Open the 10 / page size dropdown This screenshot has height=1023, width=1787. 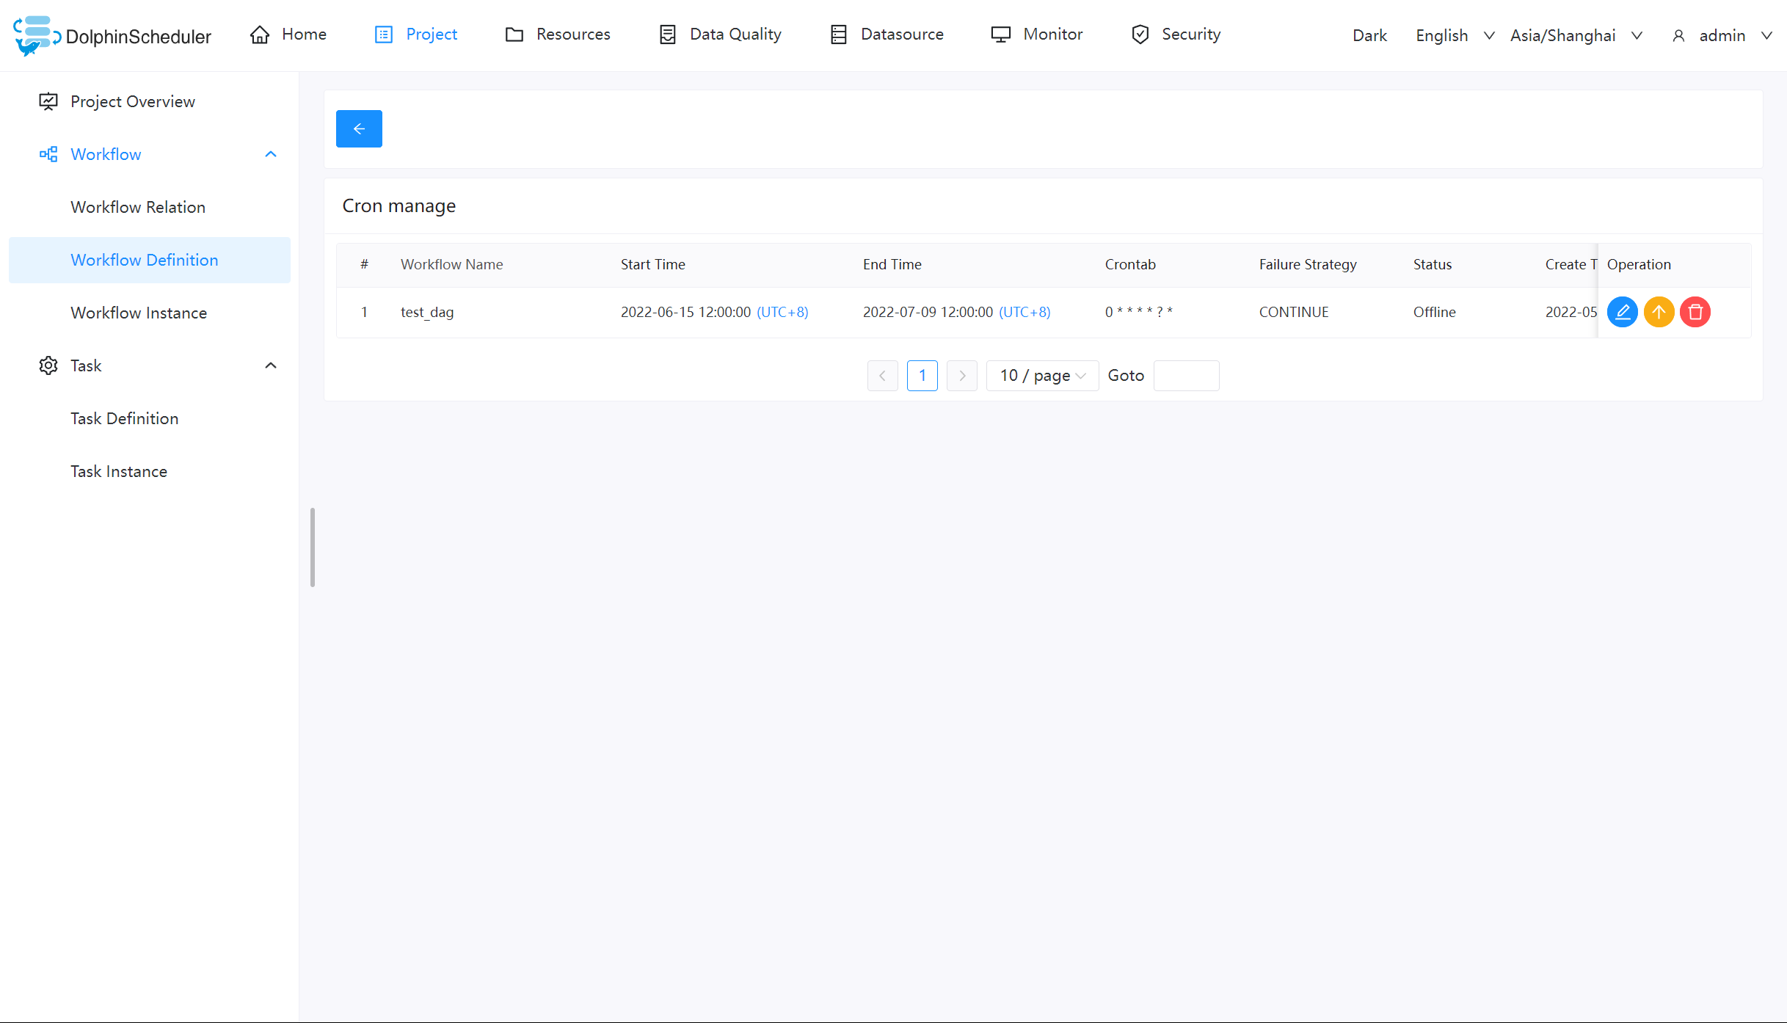coord(1041,376)
